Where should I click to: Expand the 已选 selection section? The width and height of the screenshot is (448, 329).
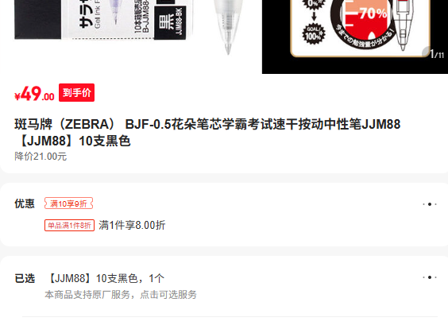224,286
